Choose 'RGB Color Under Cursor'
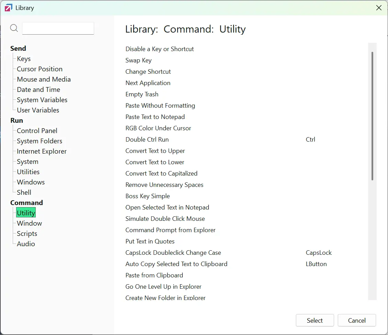Image resolution: width=388 pixels, height=335 pixels. 158,128
